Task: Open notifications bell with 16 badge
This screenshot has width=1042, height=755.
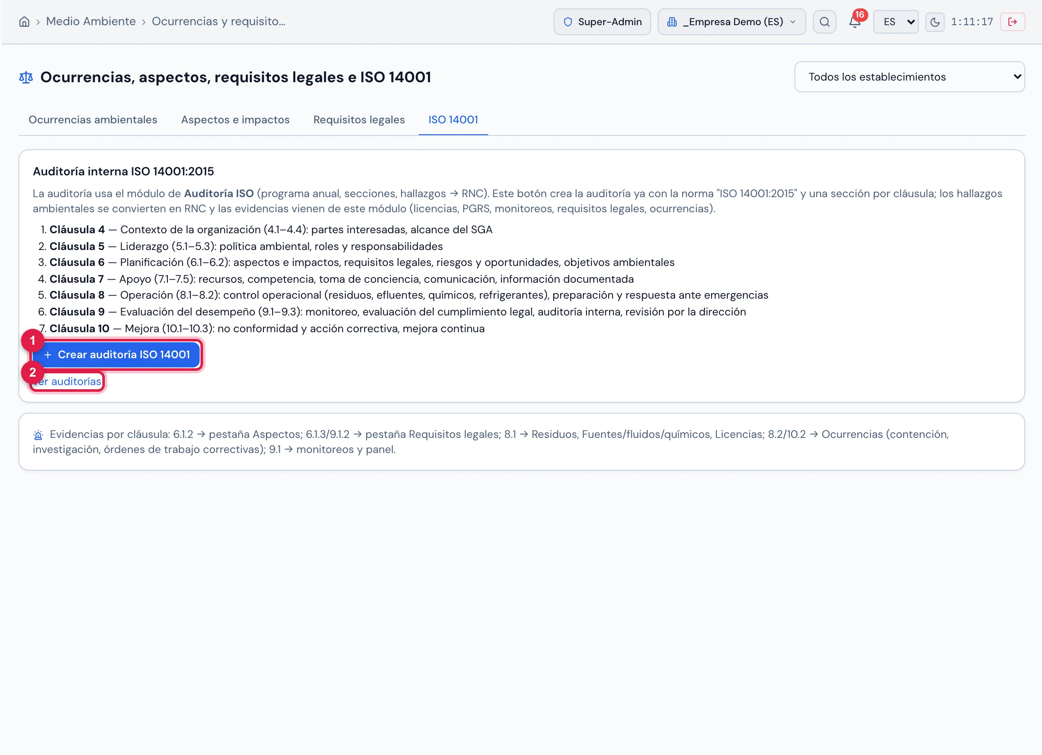Action: pos(854,21)
